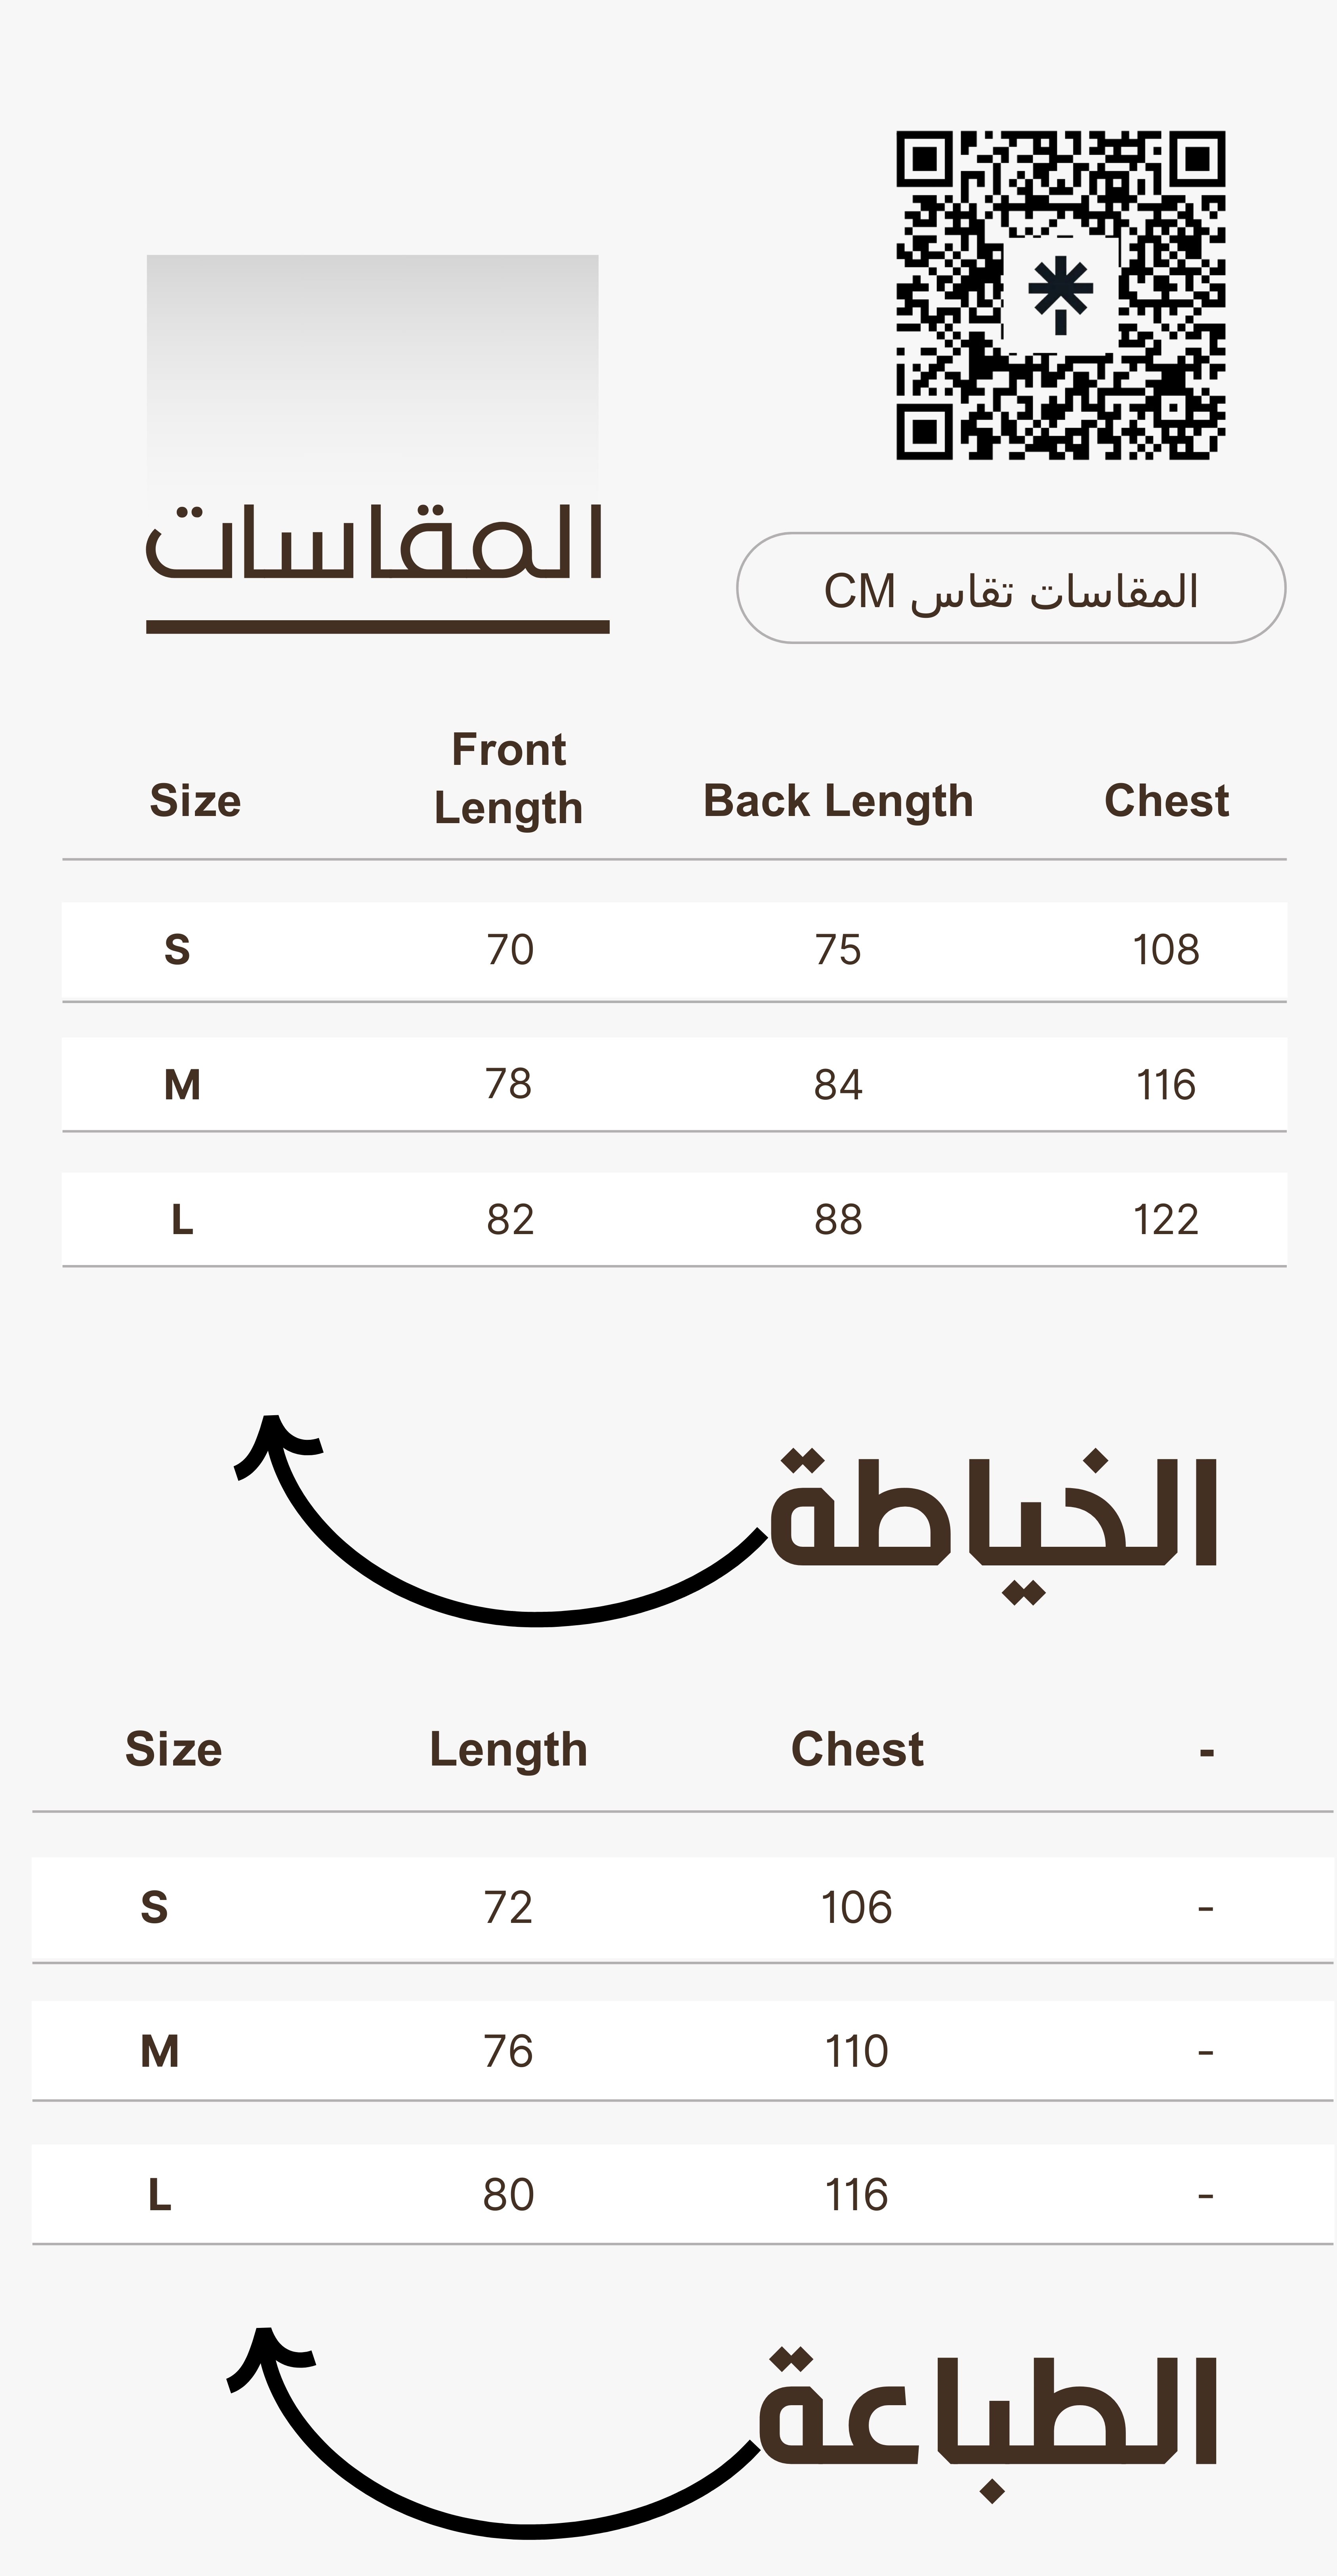Select the Chest value 106
1337x2576 pixels.
tap(856, 1907)
